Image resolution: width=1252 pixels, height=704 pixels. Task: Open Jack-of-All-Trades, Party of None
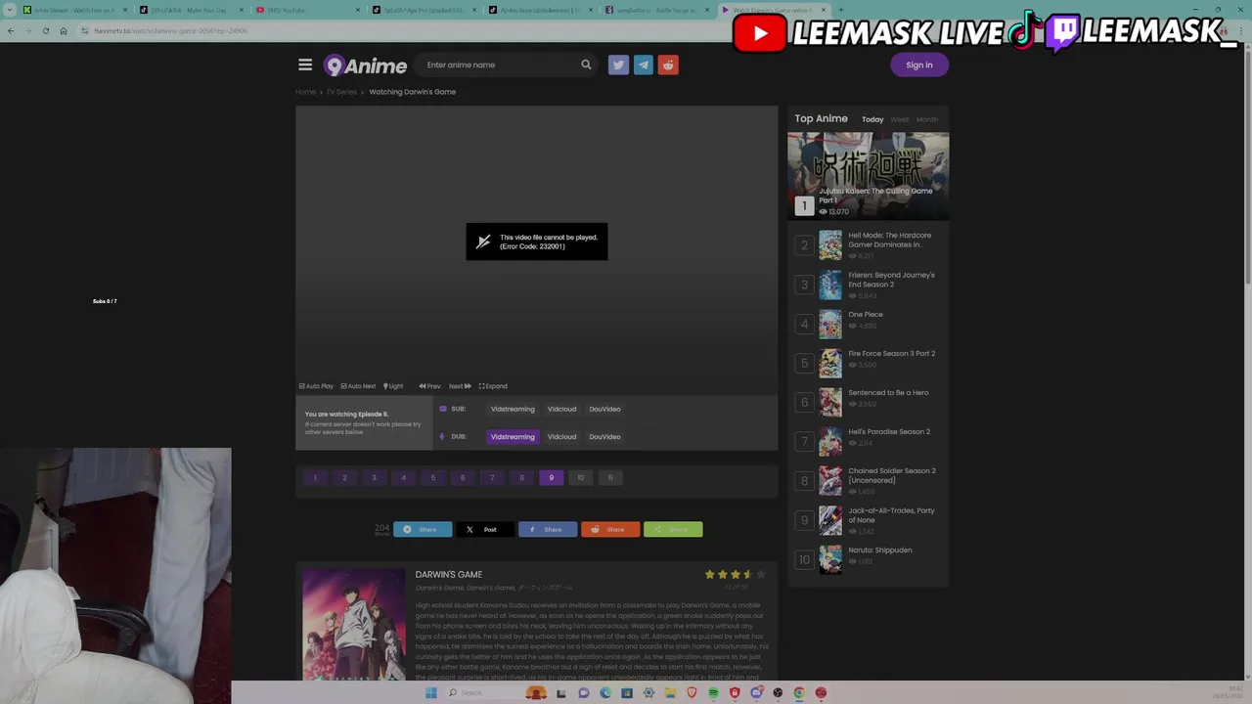pos(891,515)
